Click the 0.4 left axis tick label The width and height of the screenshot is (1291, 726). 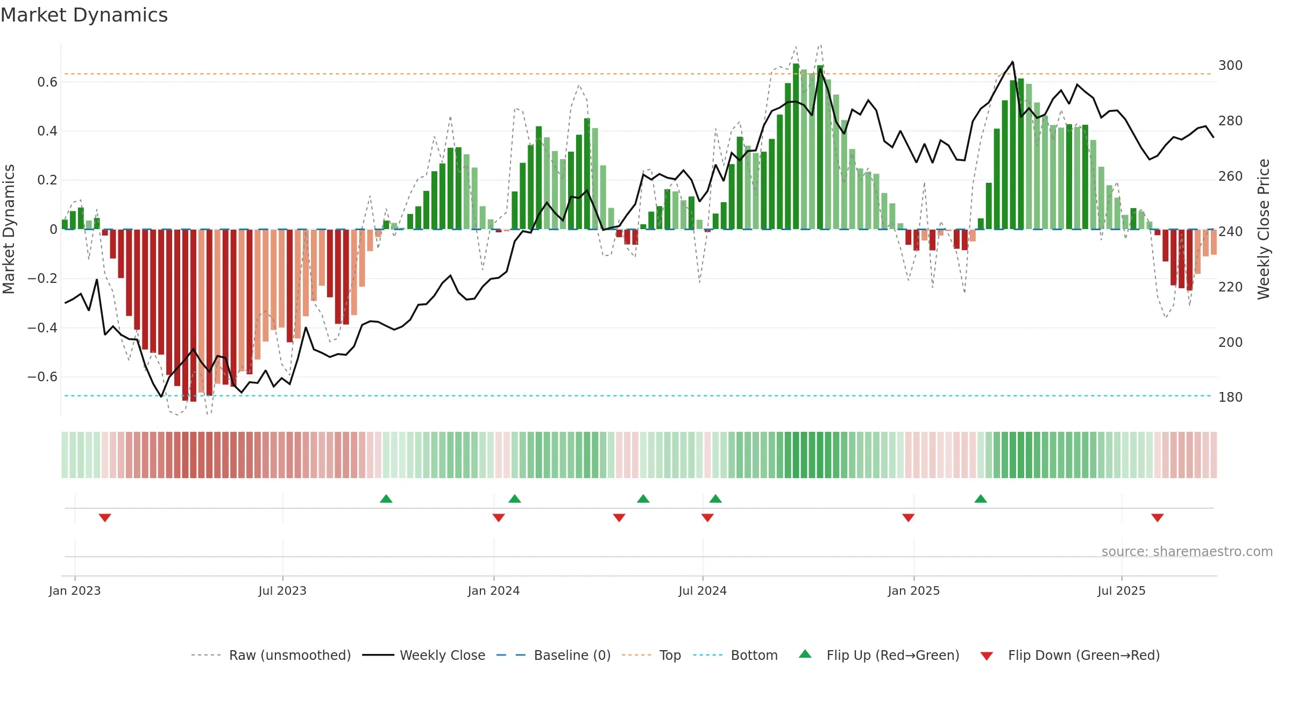tap(47, 131)
